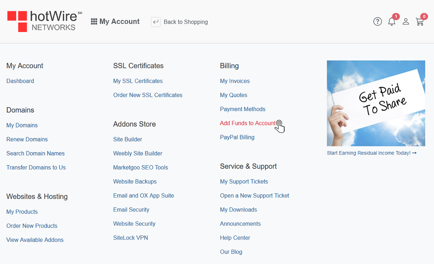This screenshot has height=264, width=434.
Task: Go to Renew Domains
Action: [x=27, y=139]
